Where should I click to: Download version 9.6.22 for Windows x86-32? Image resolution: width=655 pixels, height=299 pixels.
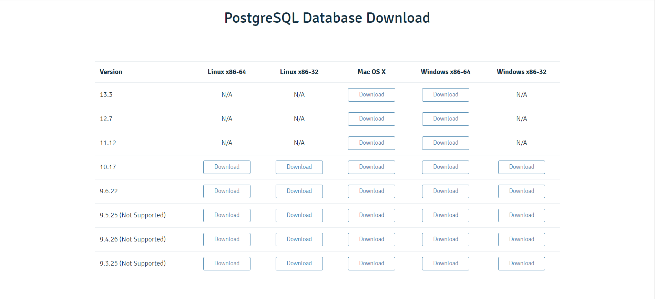coord(522,191)
